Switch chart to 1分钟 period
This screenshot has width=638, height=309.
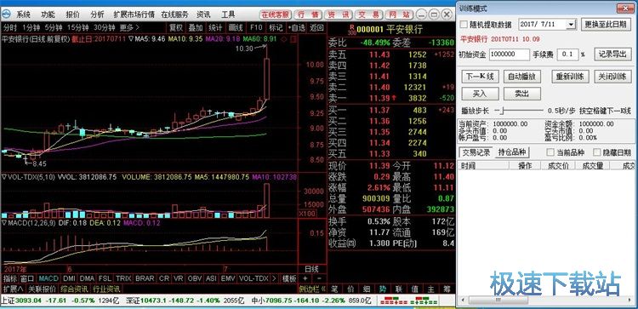31,28
